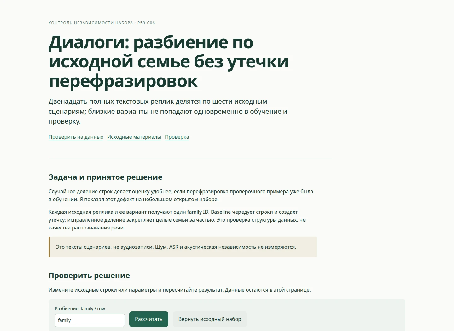Go to the 'Проверка' anchor link
Image resolution: width=454 pixels, height=331 pixels.
coord(177,137)
